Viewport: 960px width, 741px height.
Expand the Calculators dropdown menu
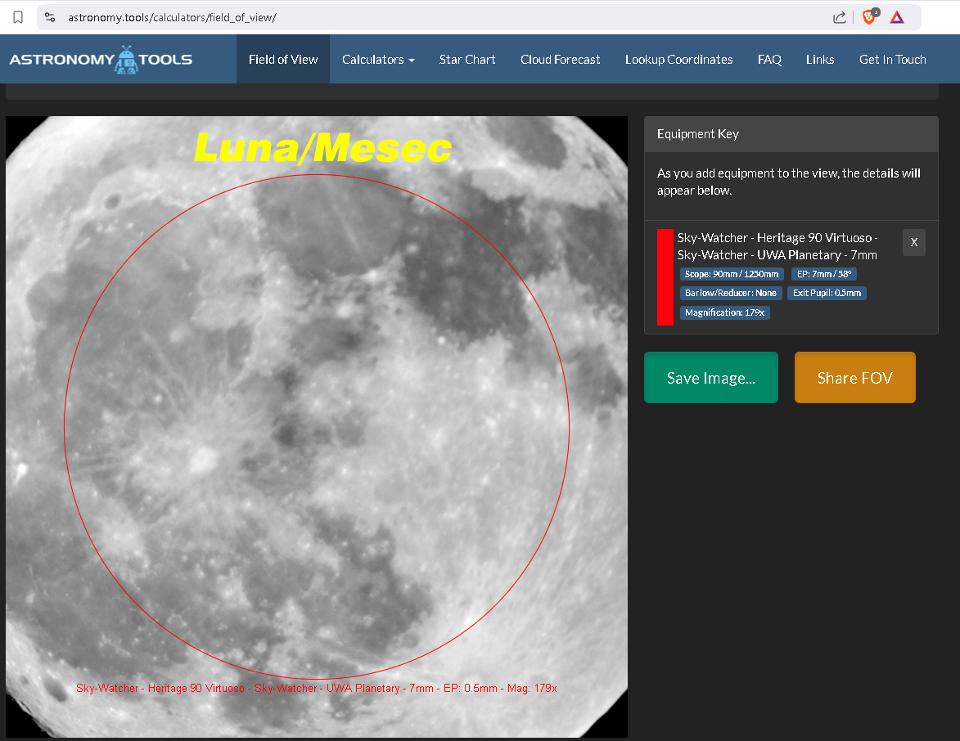pyautogui.click(x=378, y=60)
